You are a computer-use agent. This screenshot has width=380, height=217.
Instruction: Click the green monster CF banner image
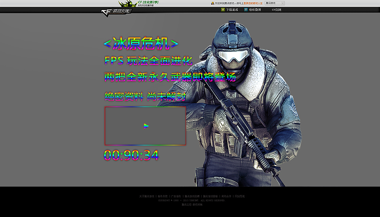coord(127,4)
